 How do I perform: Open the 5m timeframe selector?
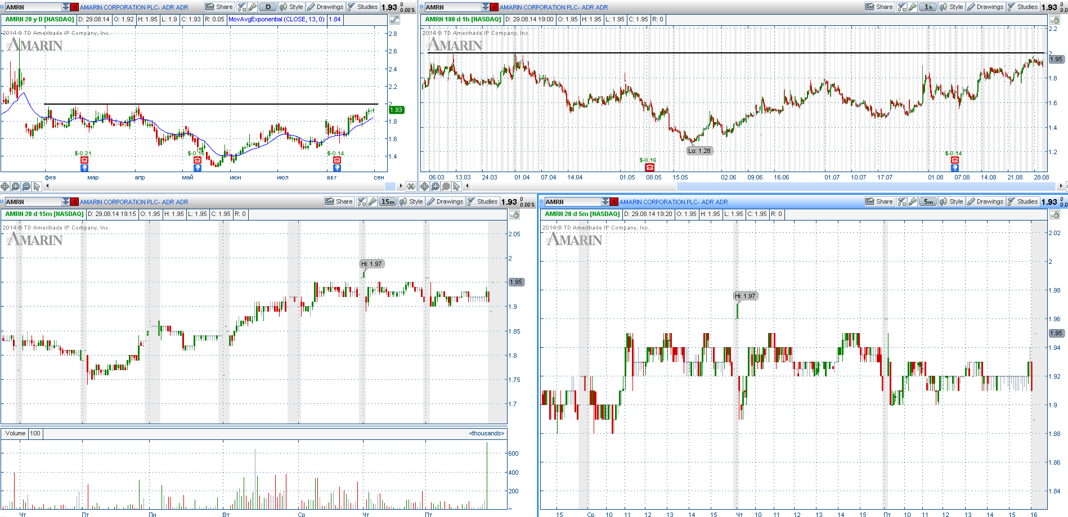(928, 201)
